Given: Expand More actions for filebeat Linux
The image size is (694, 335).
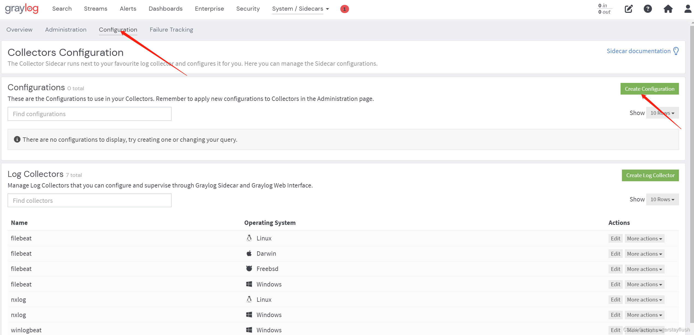Looking at the screenshot, I should (x=644, y=239).
